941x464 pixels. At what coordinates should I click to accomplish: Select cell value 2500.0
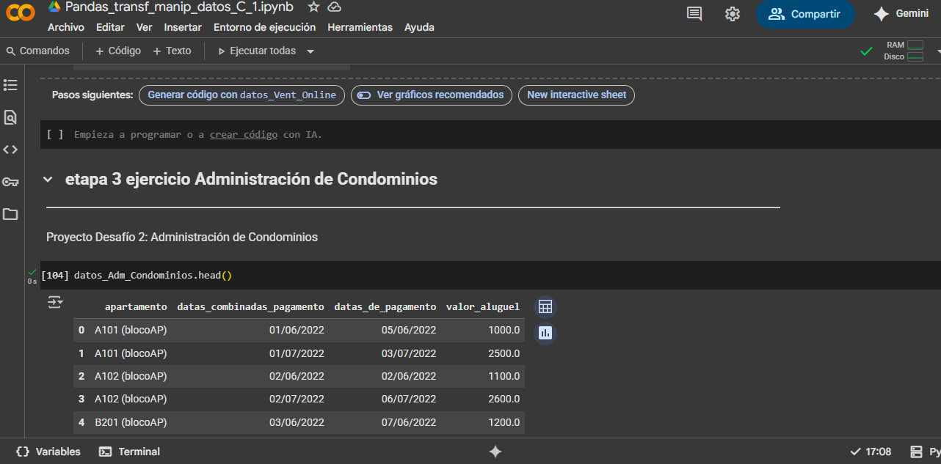click(x=504, y=353)
